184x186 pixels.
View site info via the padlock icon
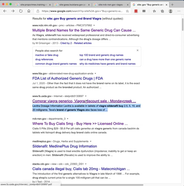pos(38,11)
